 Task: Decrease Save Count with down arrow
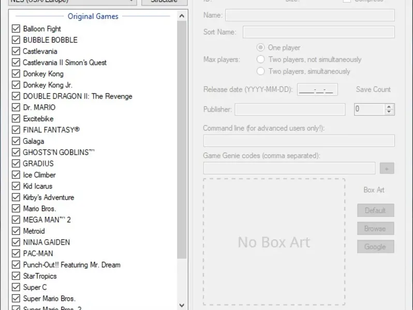pos(389,112)
